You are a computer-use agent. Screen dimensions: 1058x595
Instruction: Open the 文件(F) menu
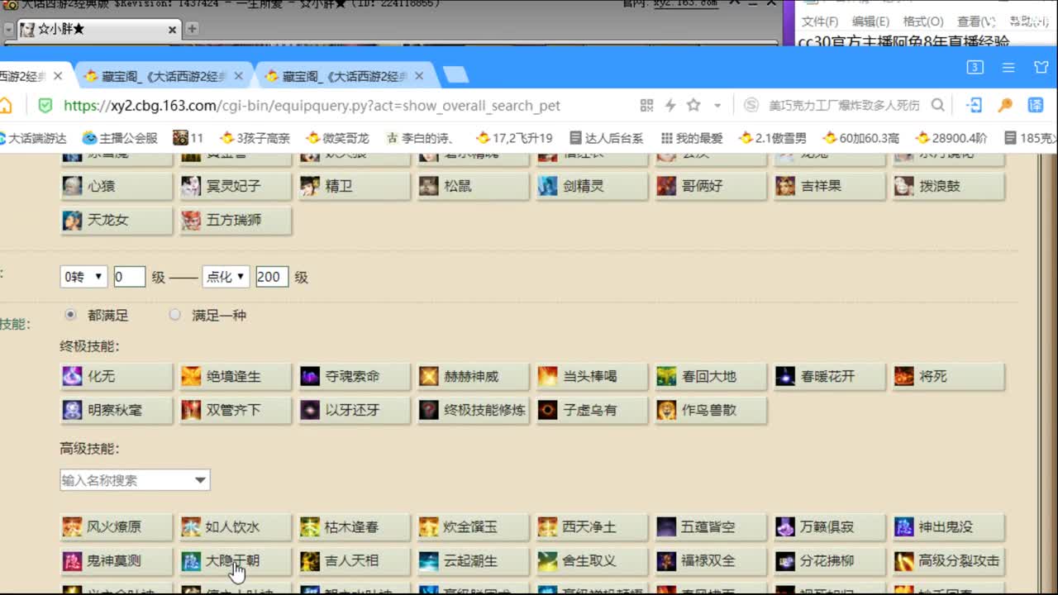click(x=822, y=21)
